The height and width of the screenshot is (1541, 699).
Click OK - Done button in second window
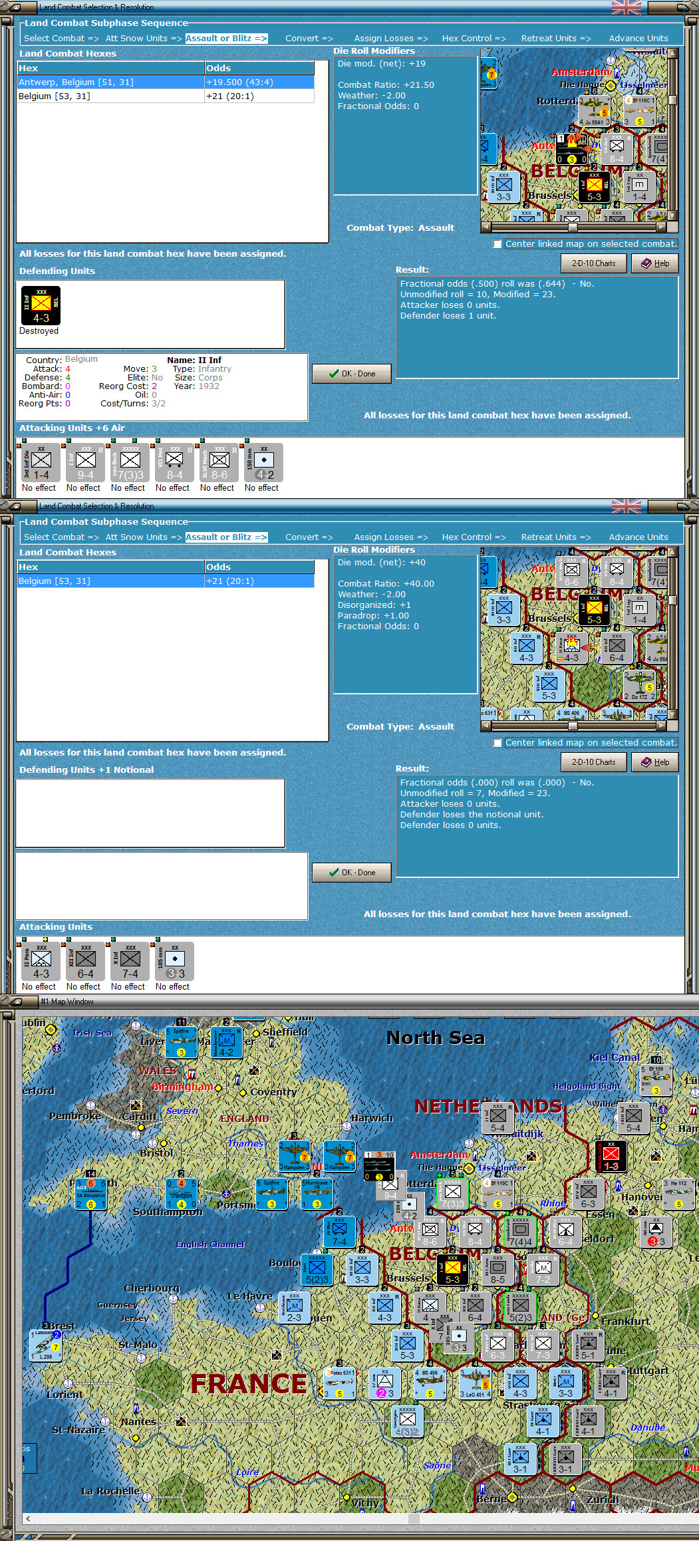[x=351, y=873]
